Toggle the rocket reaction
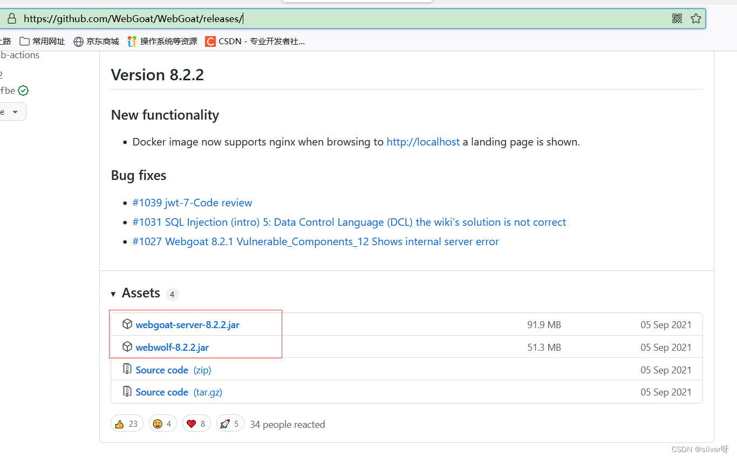The image size is (737, 458). click(x=230, y=424)
